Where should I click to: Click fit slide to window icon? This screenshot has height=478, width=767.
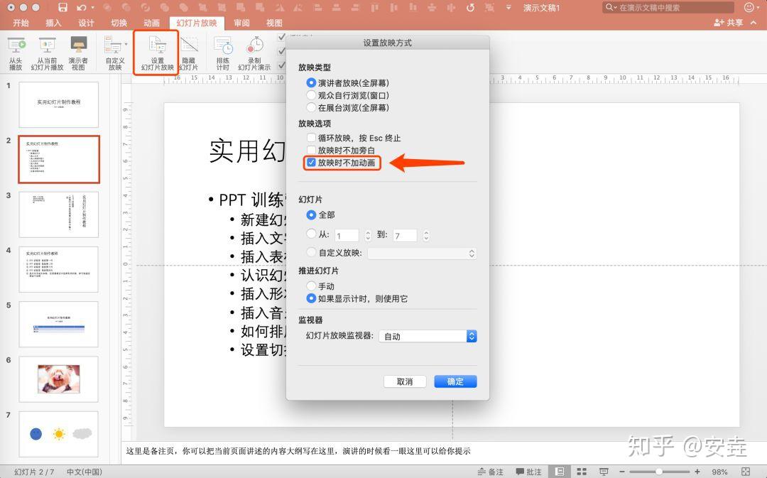tap(746, 472)
